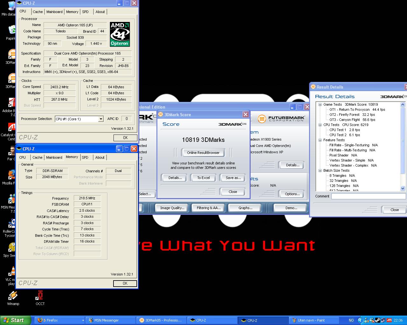Click Close in the Result Details window
This screenshot has height=325, width=407.
394,210
